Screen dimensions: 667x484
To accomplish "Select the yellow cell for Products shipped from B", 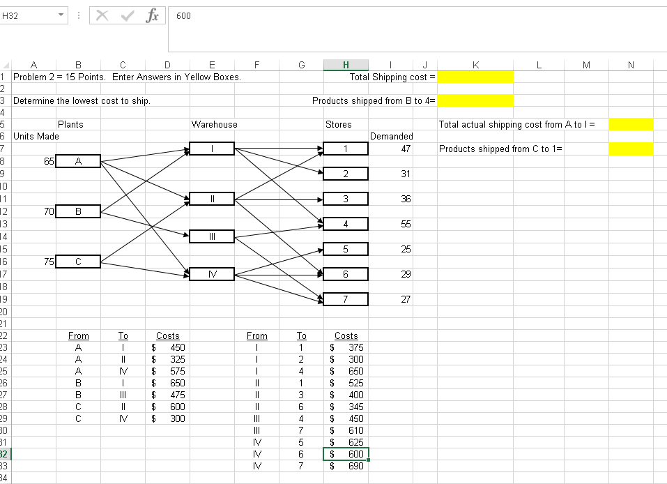I will [x=475, y=100].
